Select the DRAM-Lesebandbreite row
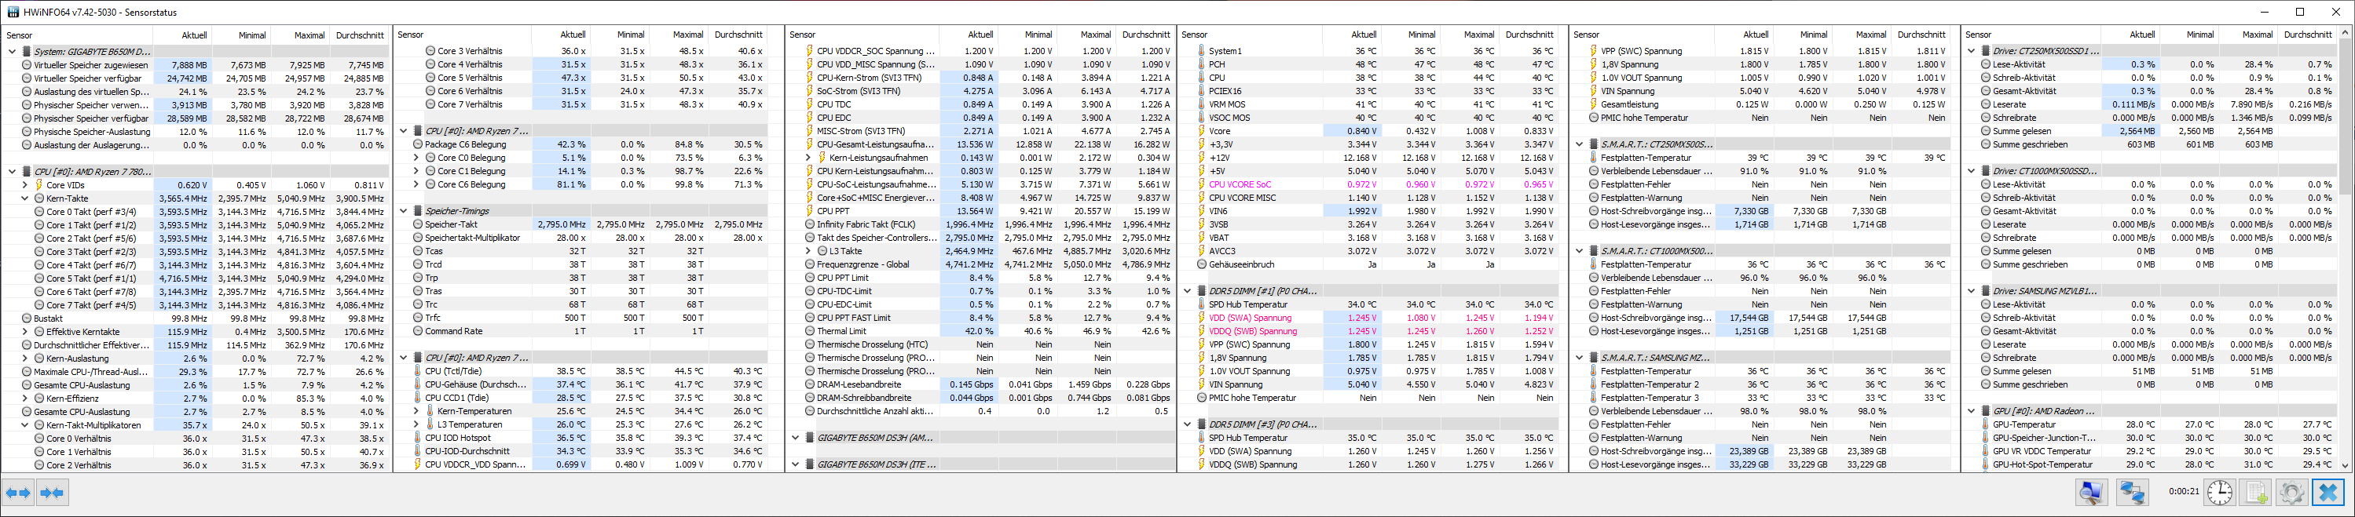The image size is (2355, 517). (981, 384)
